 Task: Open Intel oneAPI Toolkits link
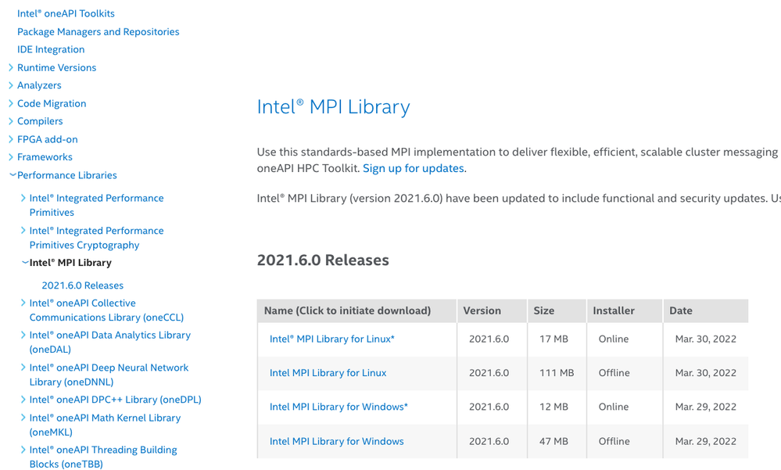[x=66, y=13]
